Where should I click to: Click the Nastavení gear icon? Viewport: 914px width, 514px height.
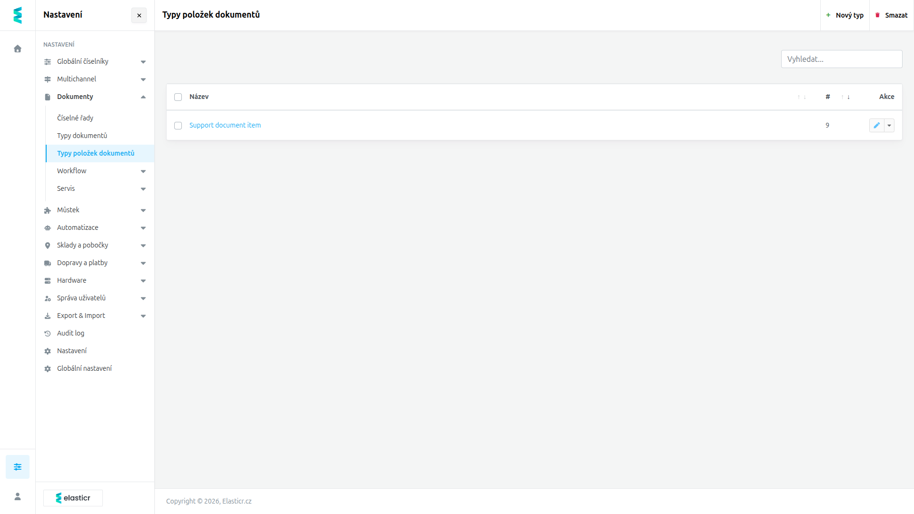click(48, 351)
